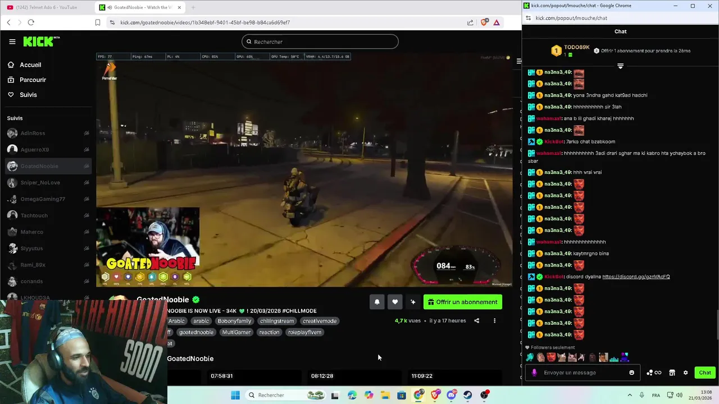Open the video three-dot options menu
Screen dimensions: 719x404
(x=494, y=321)
